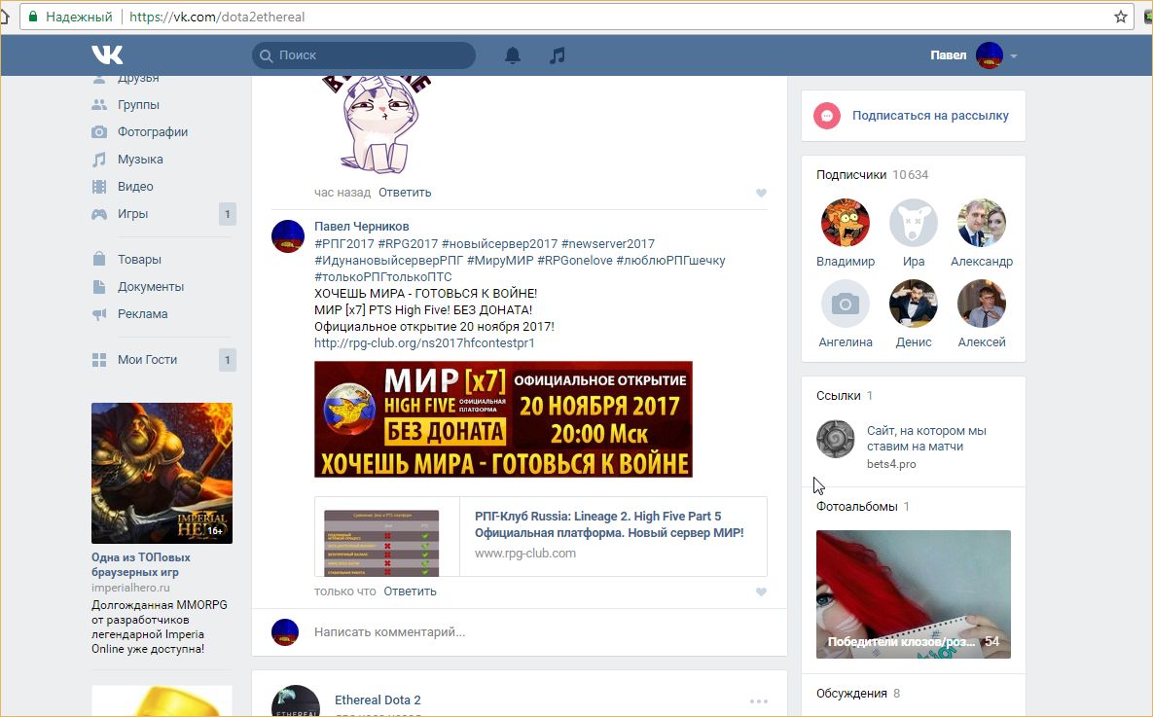Click the secure padlock icon in address bar
Screen dimensions: 1153x717
pos(32,17)
